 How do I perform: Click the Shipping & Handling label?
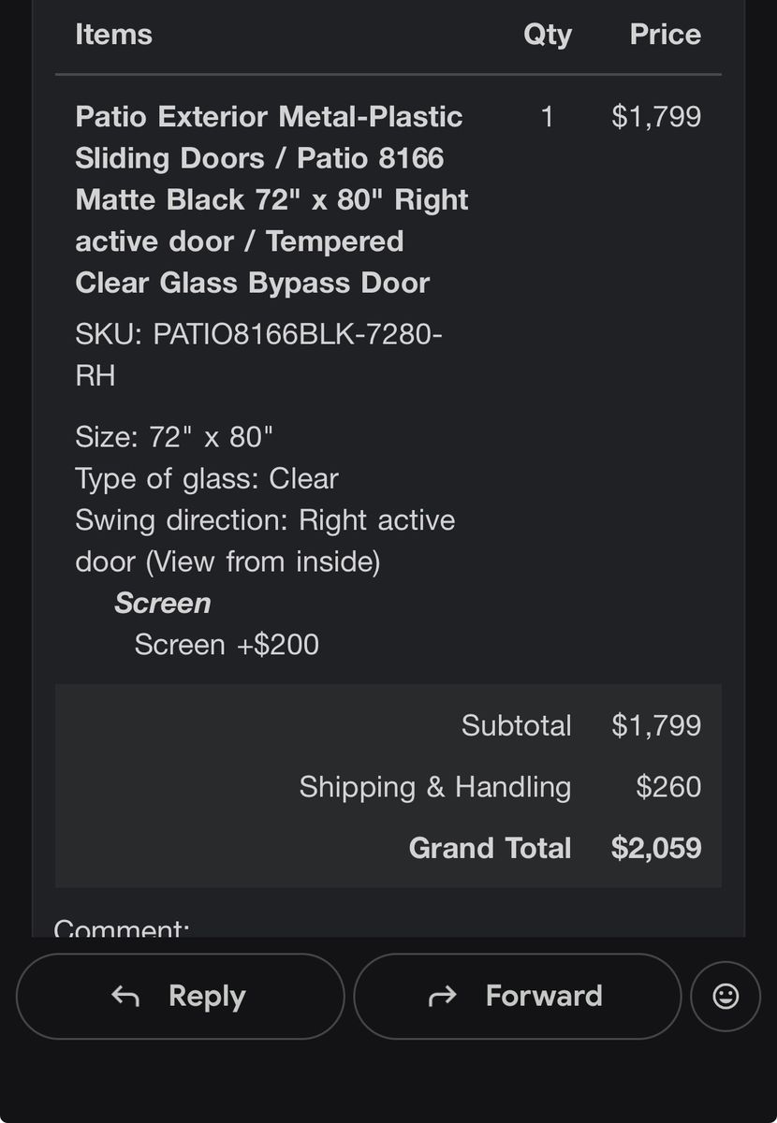point(434,787)
